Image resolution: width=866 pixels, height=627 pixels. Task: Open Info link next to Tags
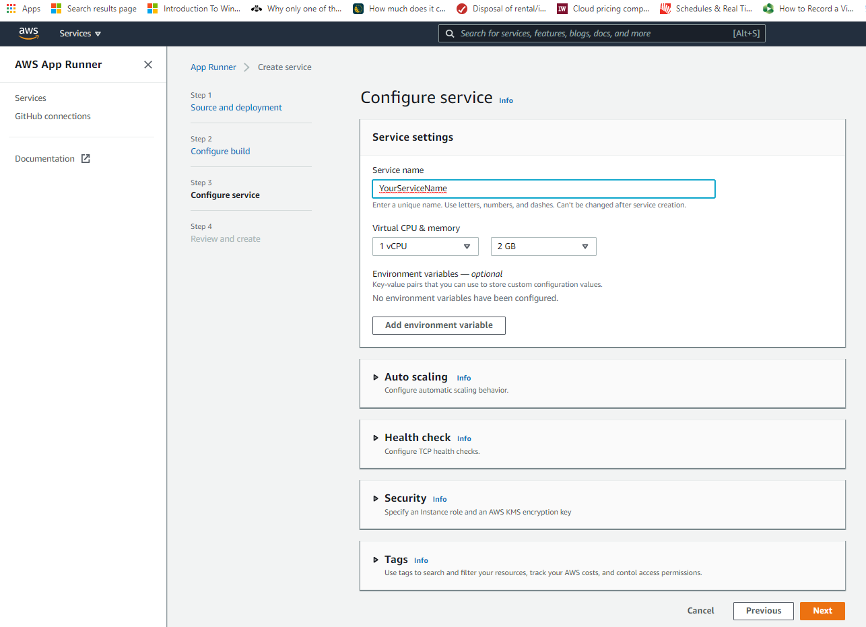tap(421, 561)
